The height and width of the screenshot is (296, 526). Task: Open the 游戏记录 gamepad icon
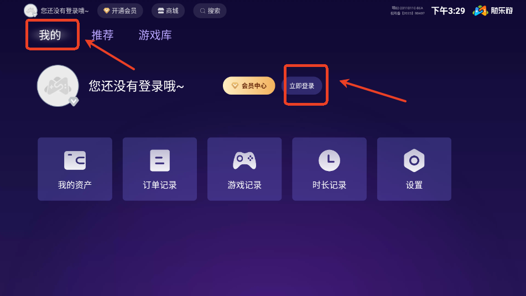244,160
